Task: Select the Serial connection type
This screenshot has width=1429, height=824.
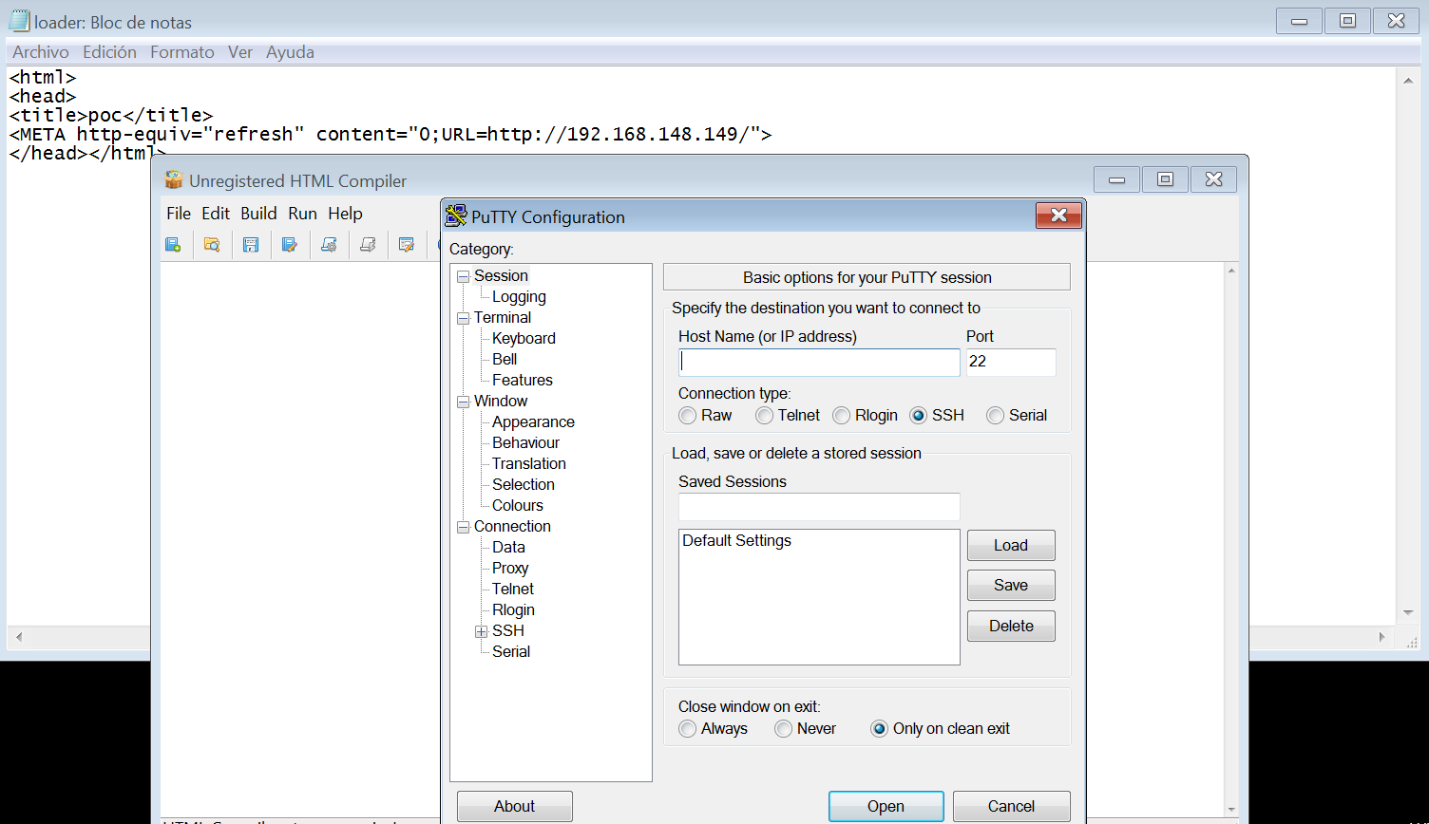Action: [995, 416]
